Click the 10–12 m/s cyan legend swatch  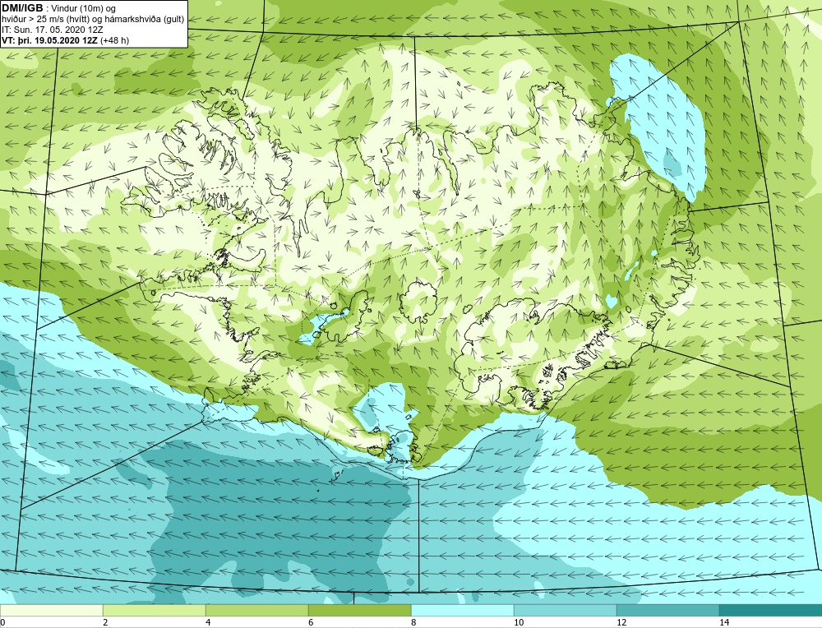pos(566,610)
